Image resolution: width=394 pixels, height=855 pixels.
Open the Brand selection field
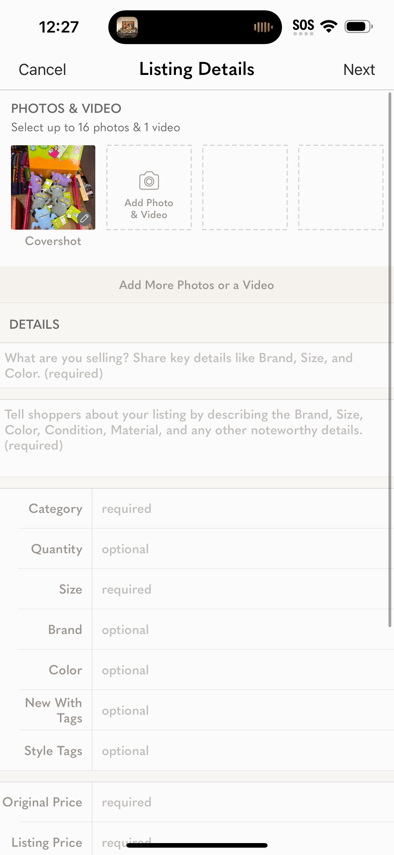pyautogui.click(x=242, y=630)
